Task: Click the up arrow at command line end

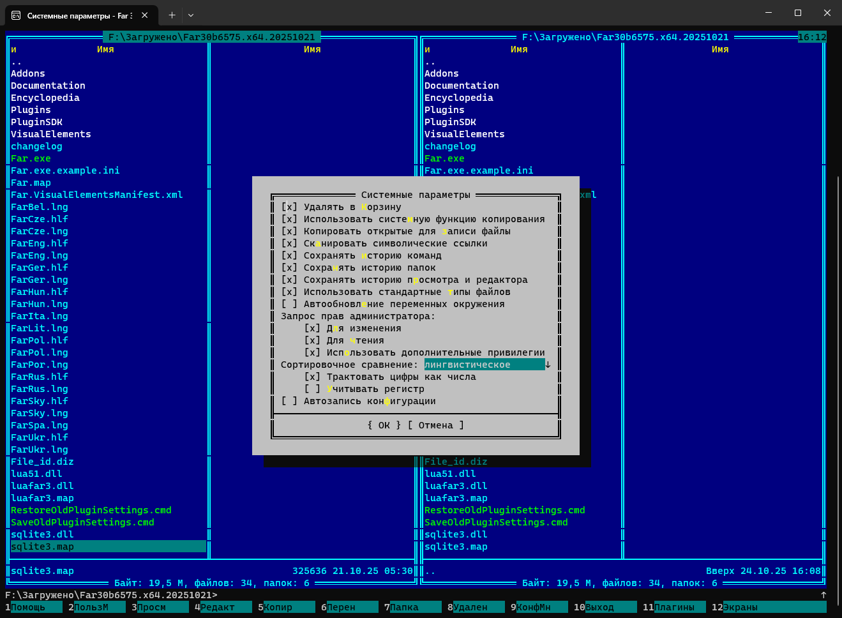Action: [x=823, y=594]
